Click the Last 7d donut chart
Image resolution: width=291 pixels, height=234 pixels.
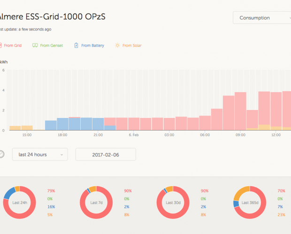(96, 203)
